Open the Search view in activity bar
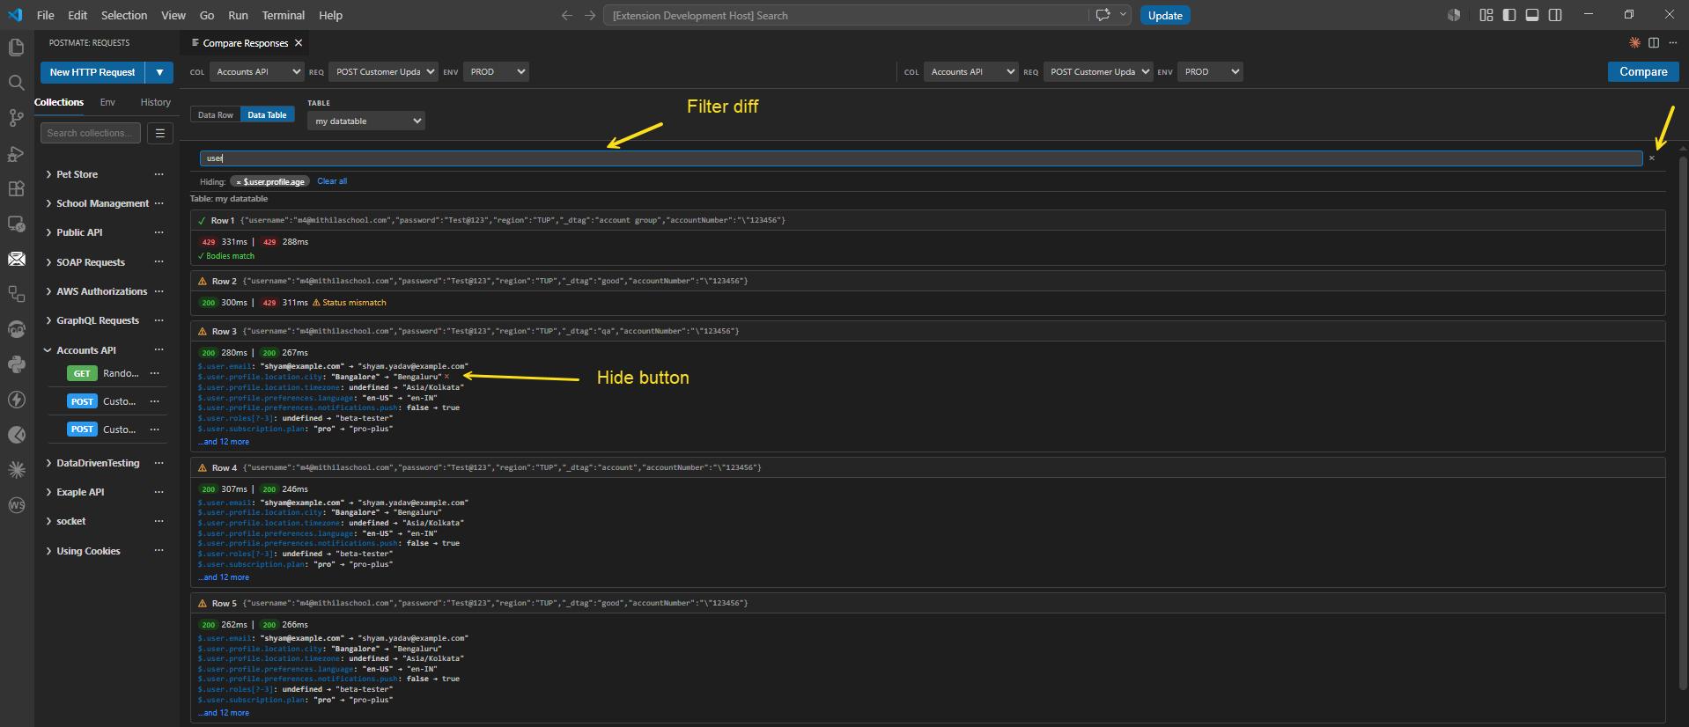1689x727 pixels. coord(16,82)
